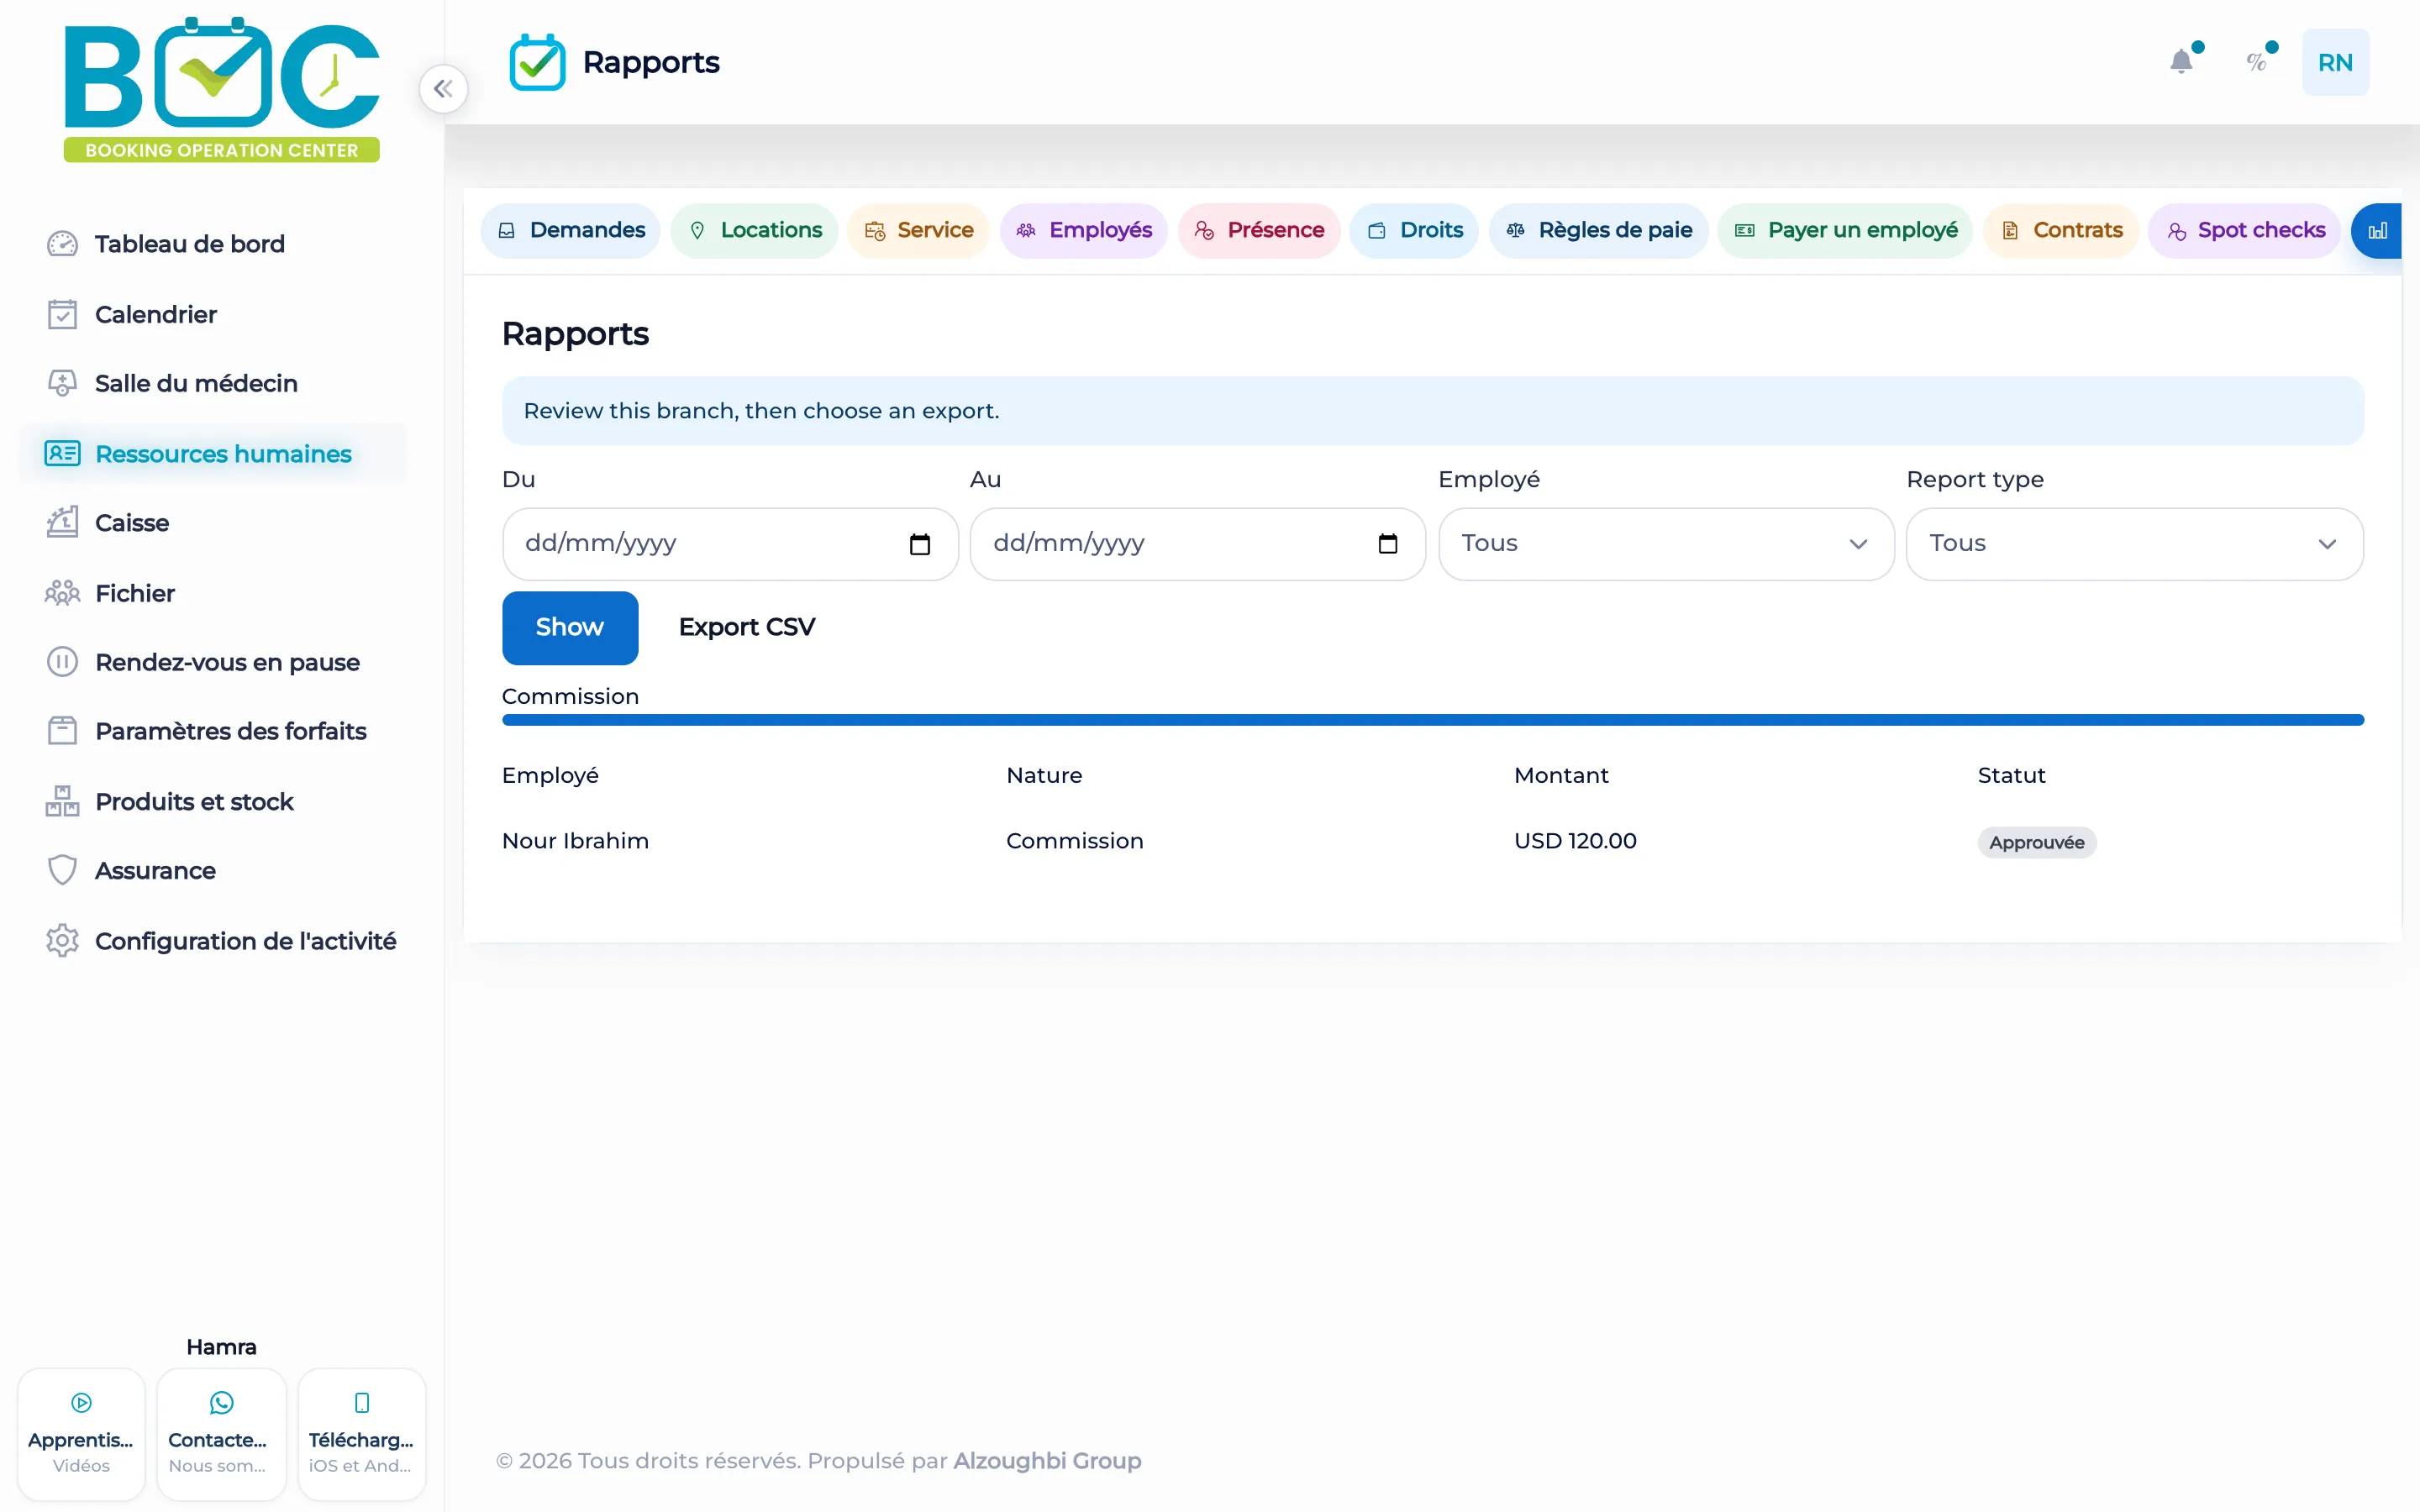The width and height of the screenshot is (2420, 1512).
Task: Follow the Alzoughbi Group link
Action: [x=1047, y=1461]
